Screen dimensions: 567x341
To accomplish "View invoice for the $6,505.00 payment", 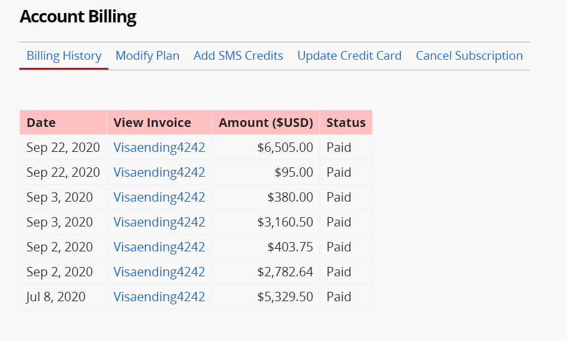I will (x=159, y=147).
